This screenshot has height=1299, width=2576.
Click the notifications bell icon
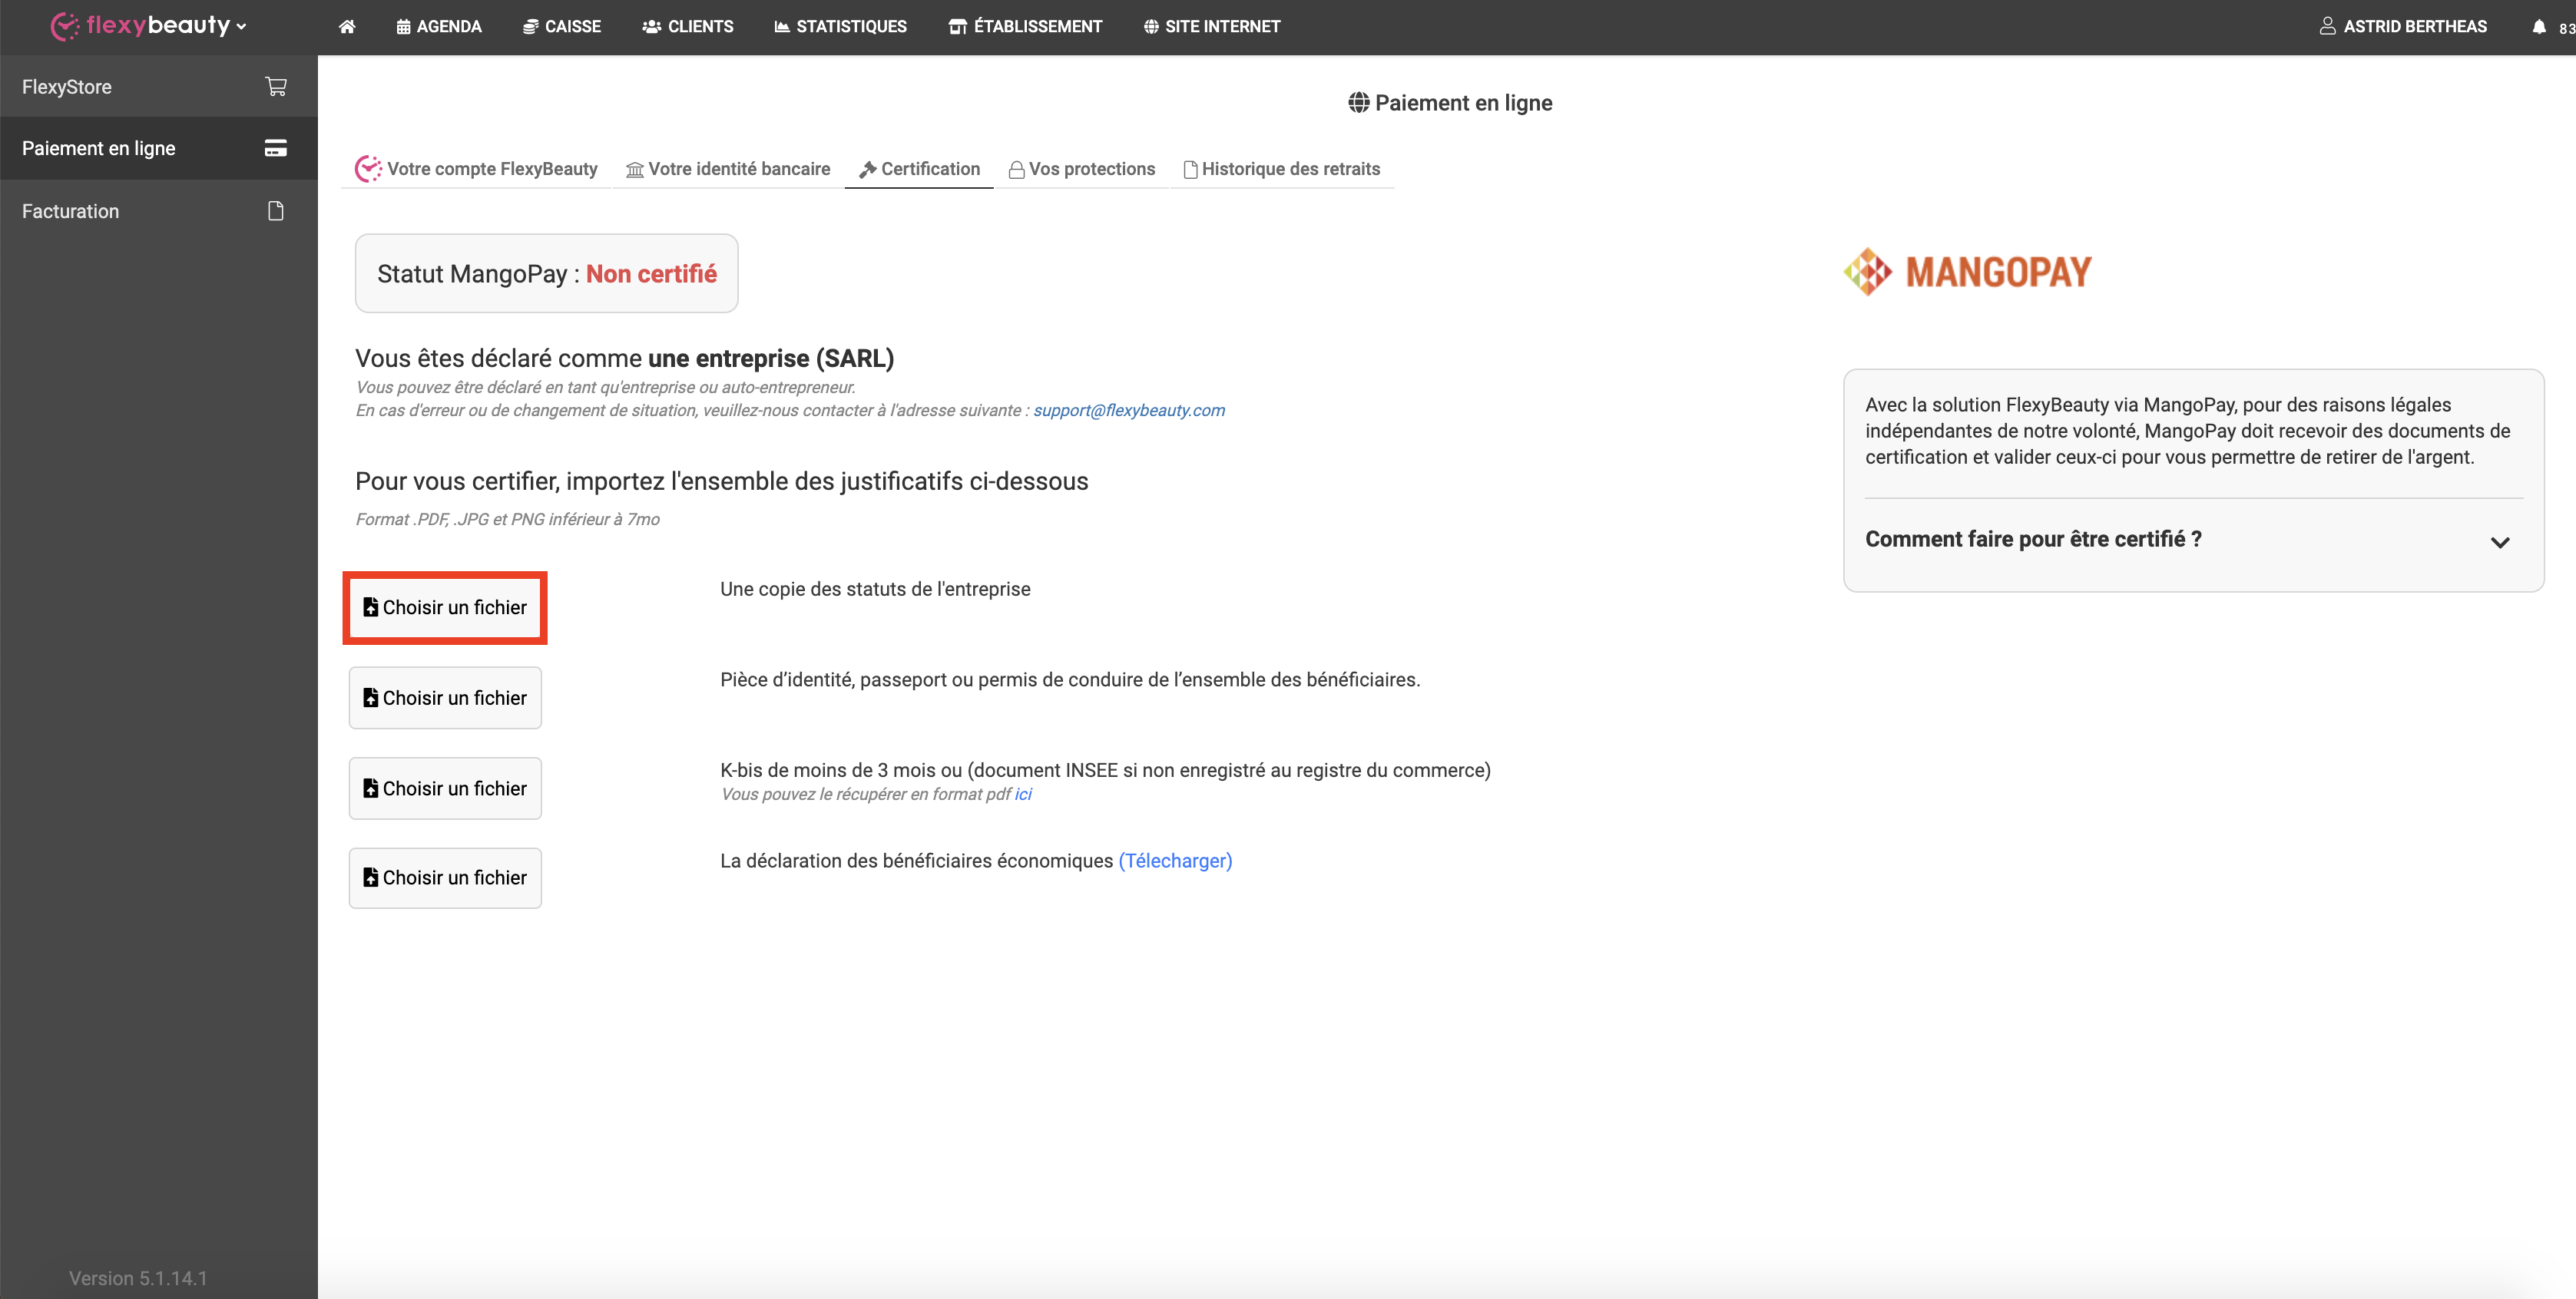click(x=2539, y=27)
